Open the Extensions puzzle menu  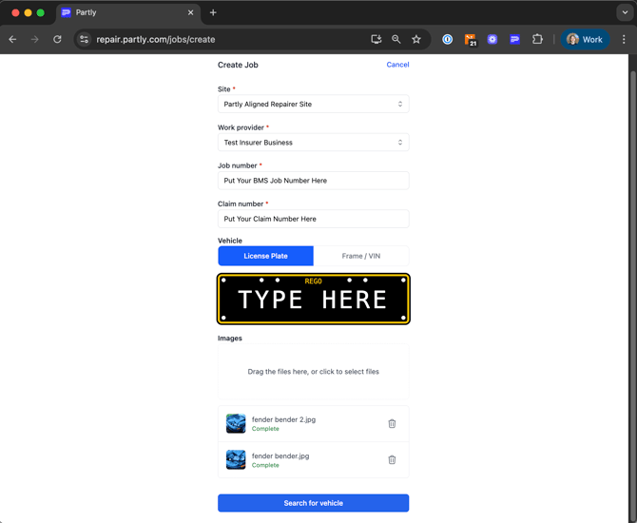tap(537, 40)
